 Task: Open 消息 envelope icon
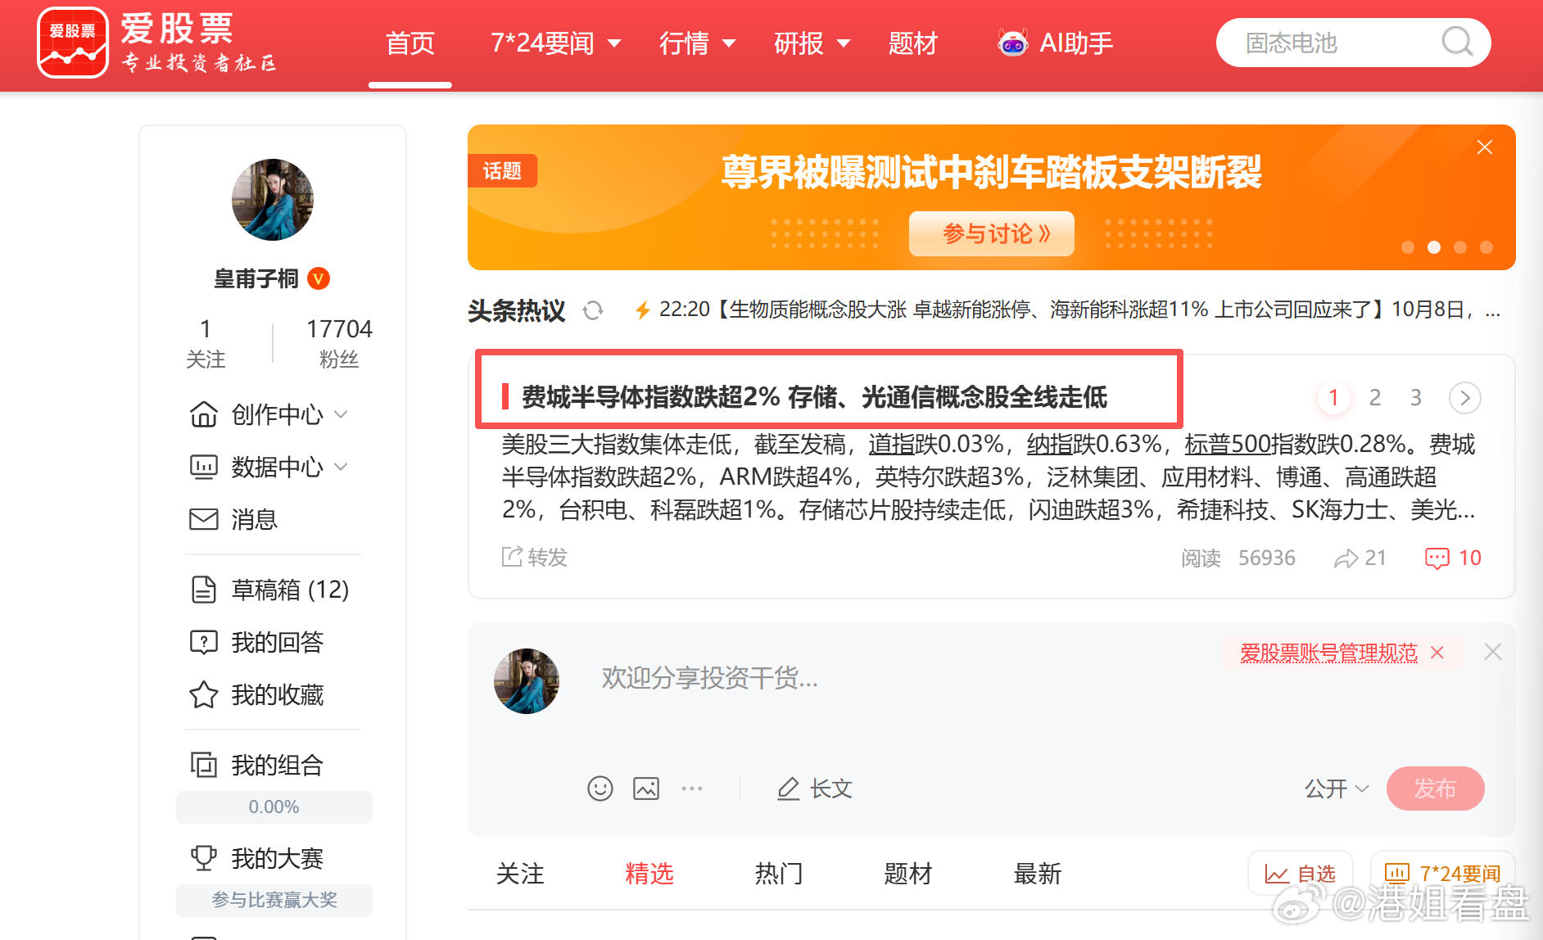(x=204, y=519)
